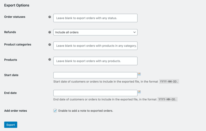Click the 'End date' field label
Screen dimensions: 206x131
[11, 93]
